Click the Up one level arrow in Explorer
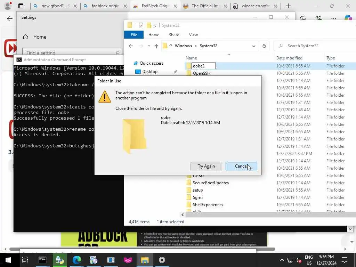This screenshot has height=267, width=356. [x=156, y=46]
